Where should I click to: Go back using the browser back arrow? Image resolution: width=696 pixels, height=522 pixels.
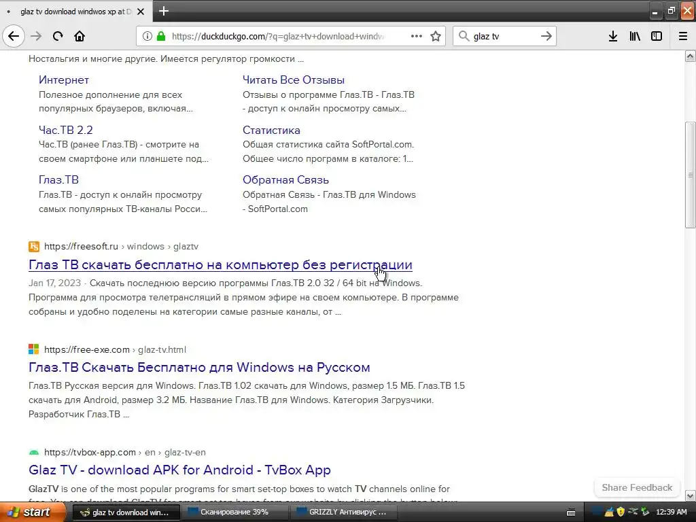tap(14, 36)
